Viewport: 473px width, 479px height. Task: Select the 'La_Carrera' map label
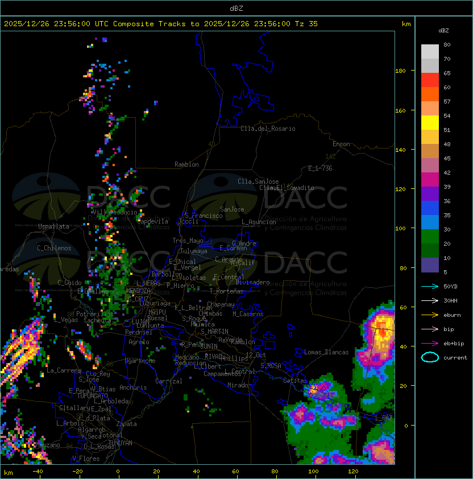[64, 370]
